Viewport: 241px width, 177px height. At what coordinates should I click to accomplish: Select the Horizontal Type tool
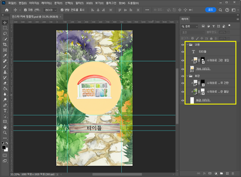[5, 110]
